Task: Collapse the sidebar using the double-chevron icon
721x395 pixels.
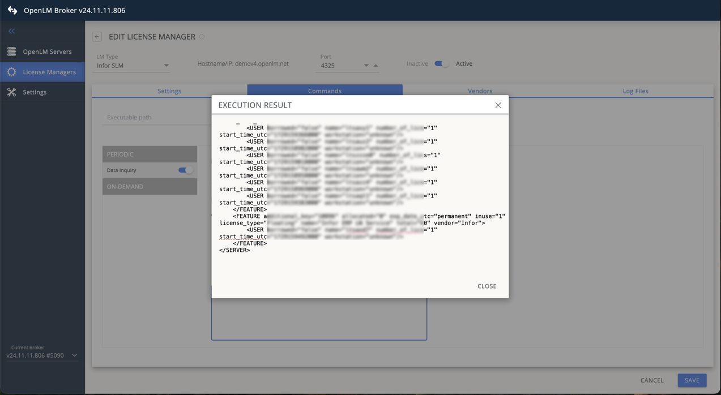Action: (11, 31)
